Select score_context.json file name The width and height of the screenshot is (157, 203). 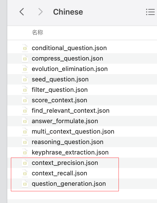pos(60,100)
